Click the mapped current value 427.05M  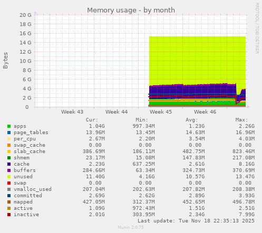(x=94, y=202)
